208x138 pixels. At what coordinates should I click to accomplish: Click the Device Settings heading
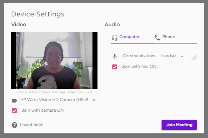[38, 14]
